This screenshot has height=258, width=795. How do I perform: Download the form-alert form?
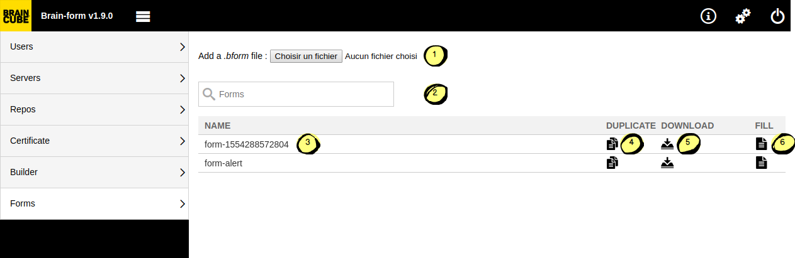click(x=667, y=163)
